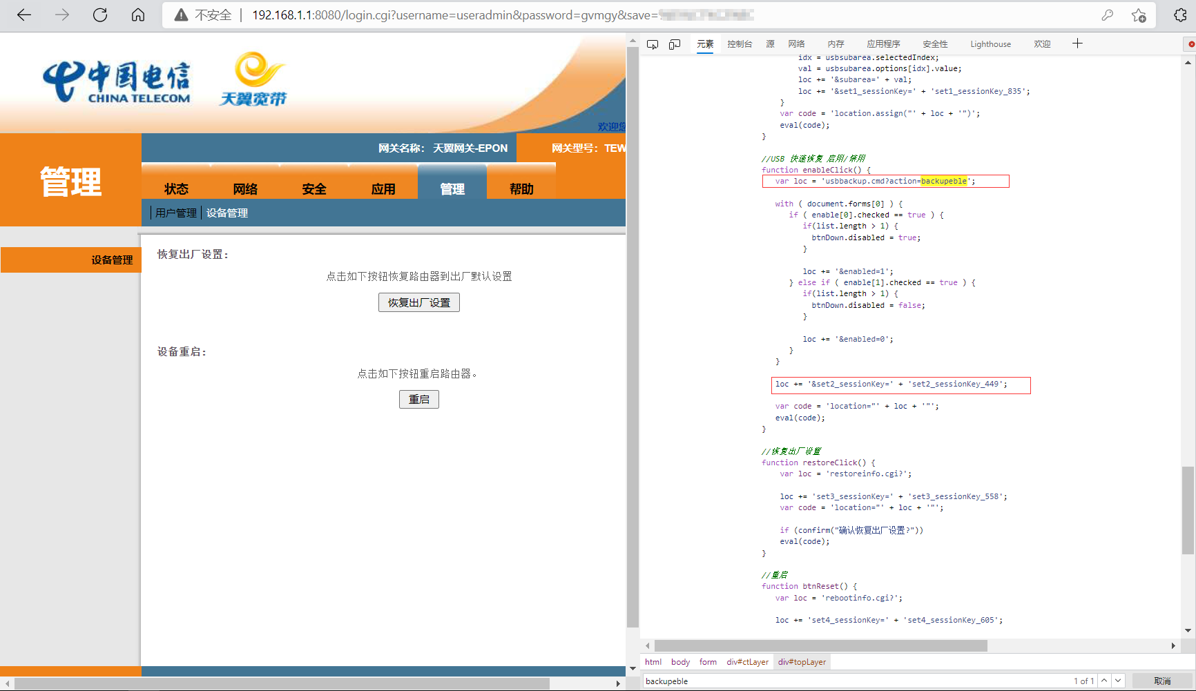1196x691 pixels.
Task: Add page to favorites star
Action: coord(1139,15)
